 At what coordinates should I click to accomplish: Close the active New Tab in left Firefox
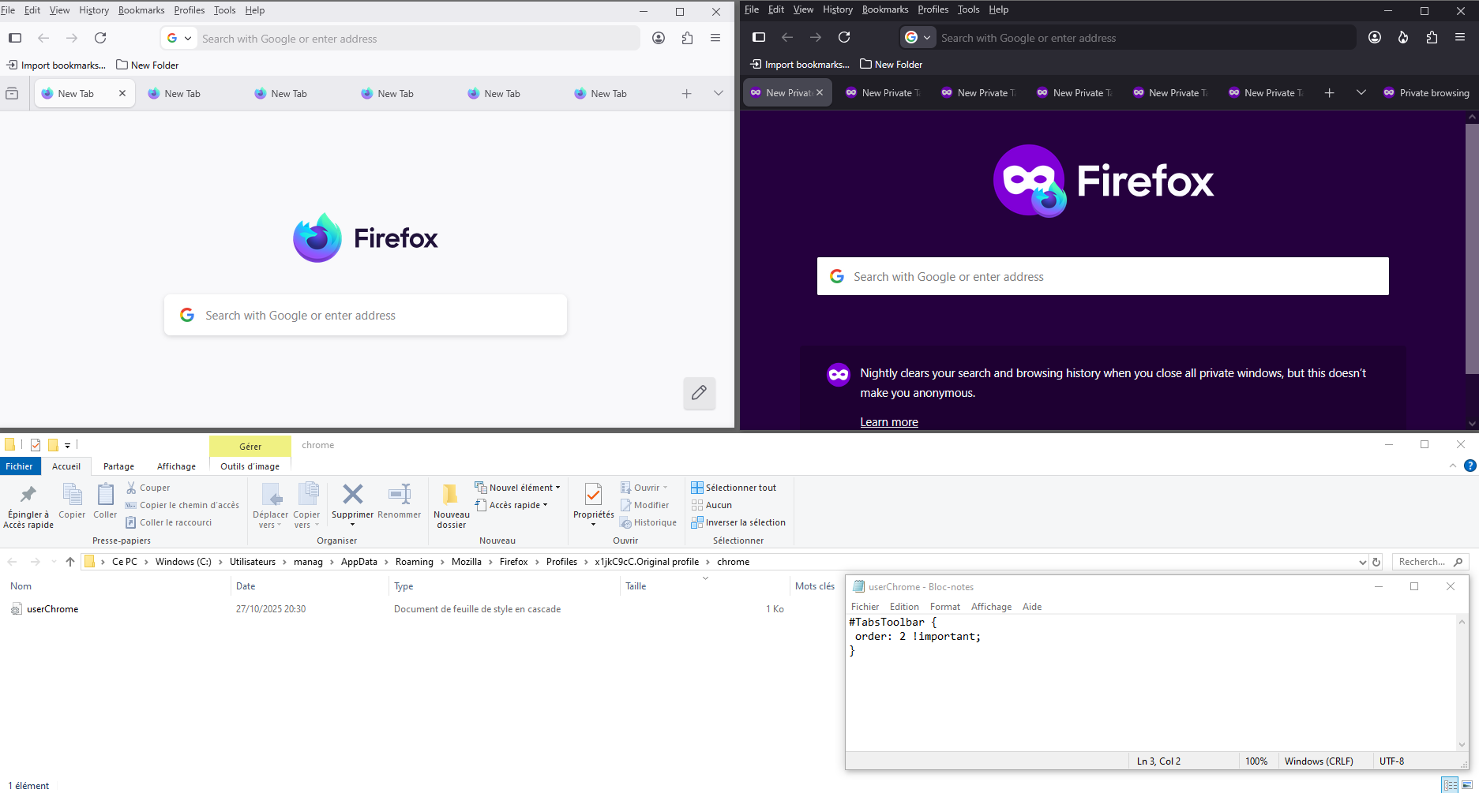122,93
